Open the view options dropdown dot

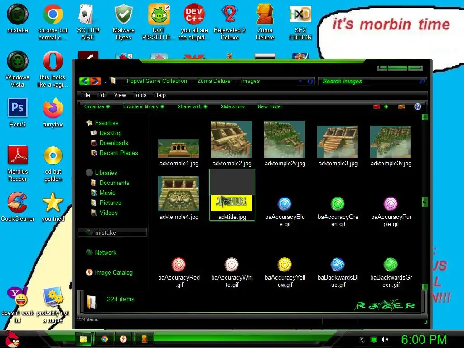pos(386,106)
